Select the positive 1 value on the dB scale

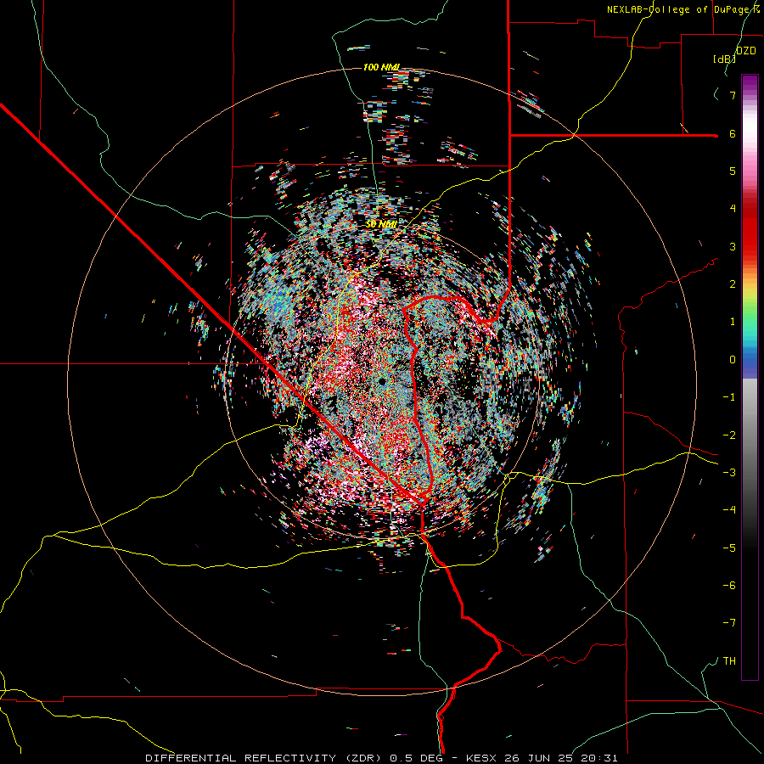coord(733,322)
